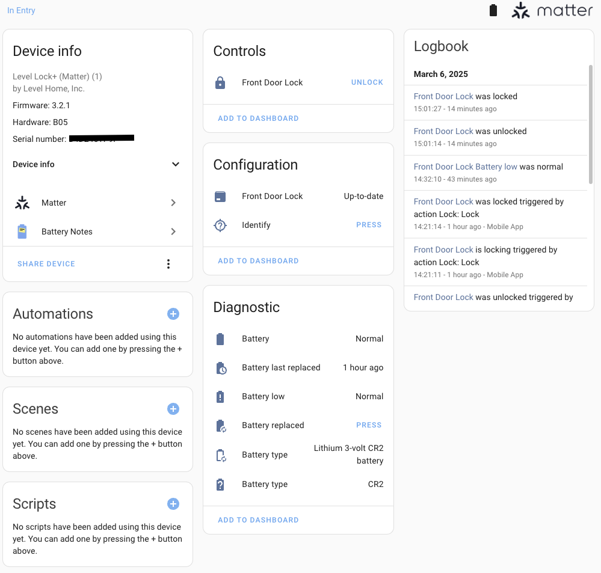601x573 pixels.
Task: Click the plus icon to add a script
Action: (x=173, y=504)
